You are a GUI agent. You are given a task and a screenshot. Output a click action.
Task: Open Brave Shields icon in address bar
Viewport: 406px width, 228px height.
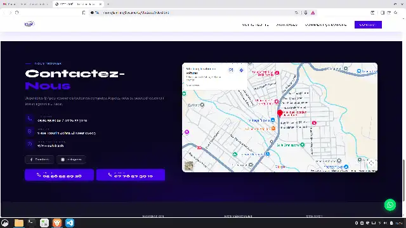click(306, 13)
